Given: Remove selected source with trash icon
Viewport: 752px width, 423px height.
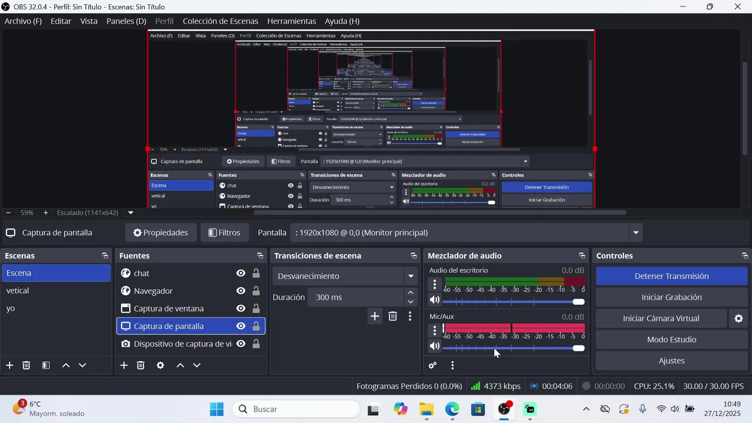Looking at the screenshot, I should [141, 365].
